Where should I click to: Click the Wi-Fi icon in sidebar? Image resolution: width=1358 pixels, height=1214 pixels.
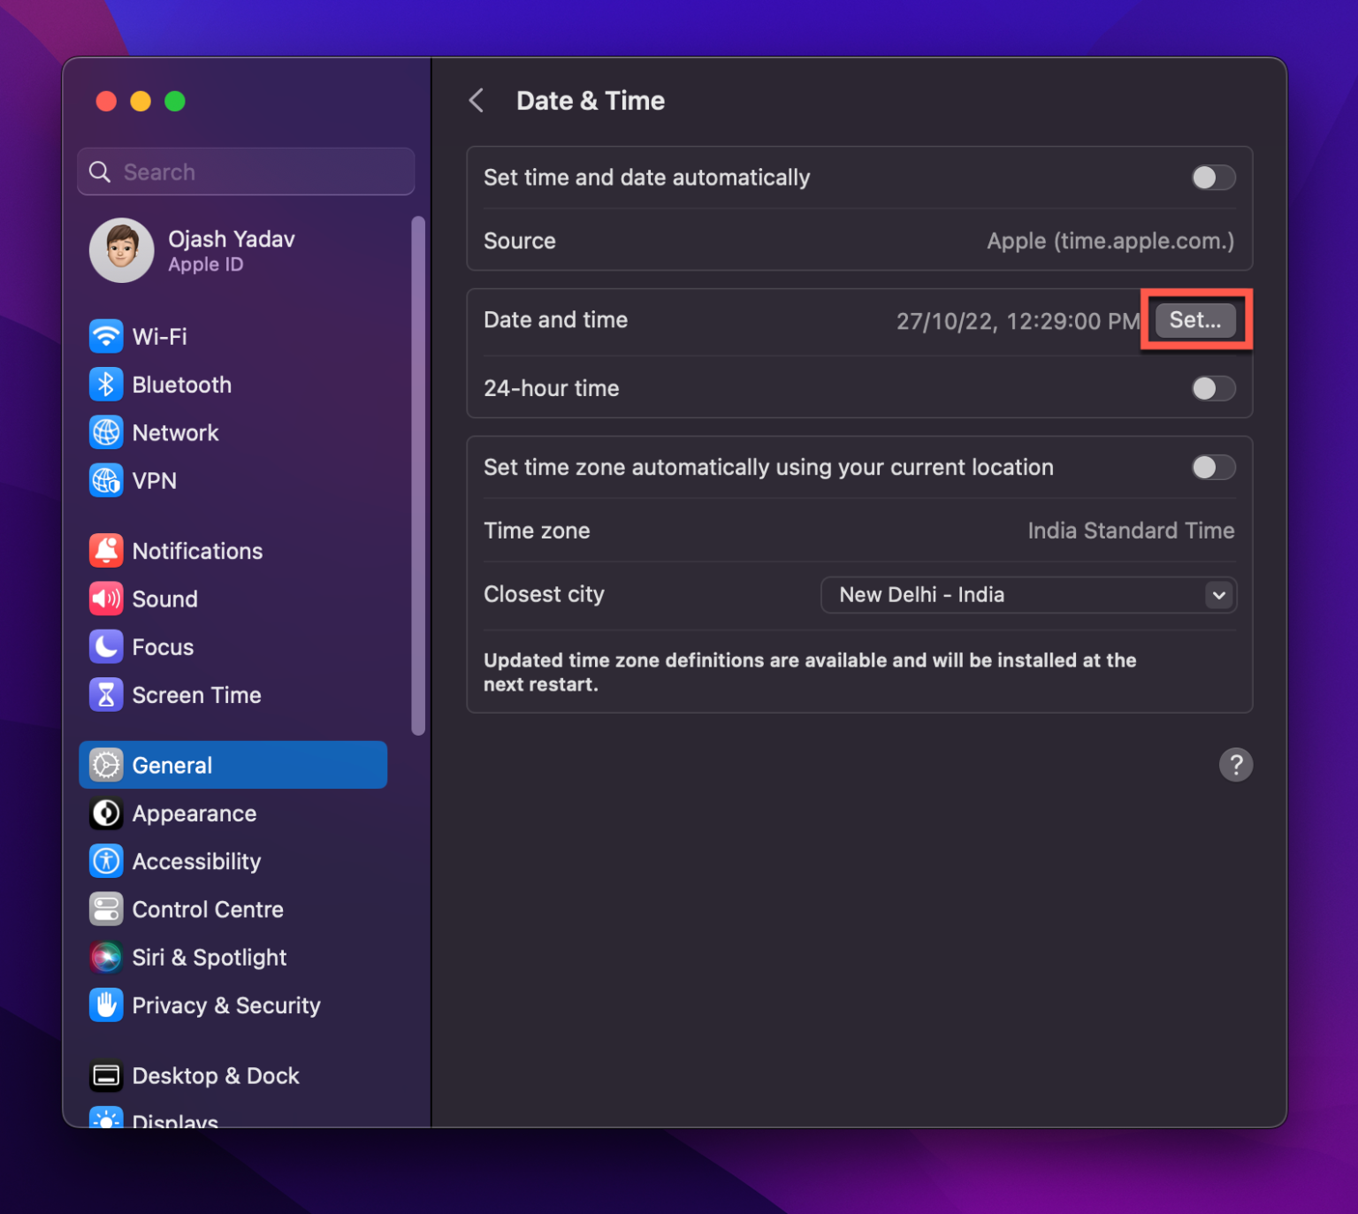tap(106, 337)
